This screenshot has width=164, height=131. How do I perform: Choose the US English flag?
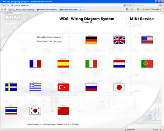(x=147, y=40)
